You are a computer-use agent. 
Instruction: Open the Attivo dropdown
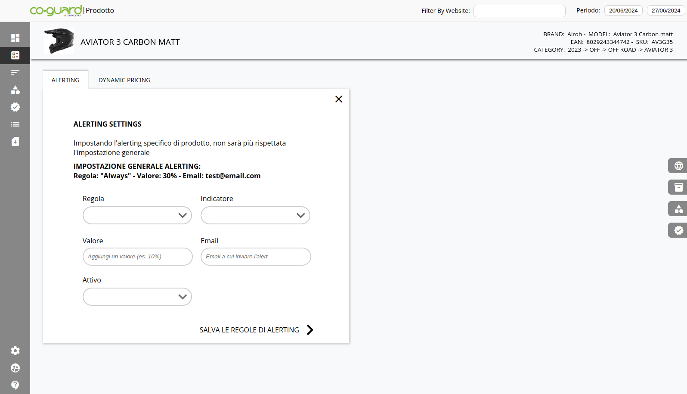[x=137, y=297]
